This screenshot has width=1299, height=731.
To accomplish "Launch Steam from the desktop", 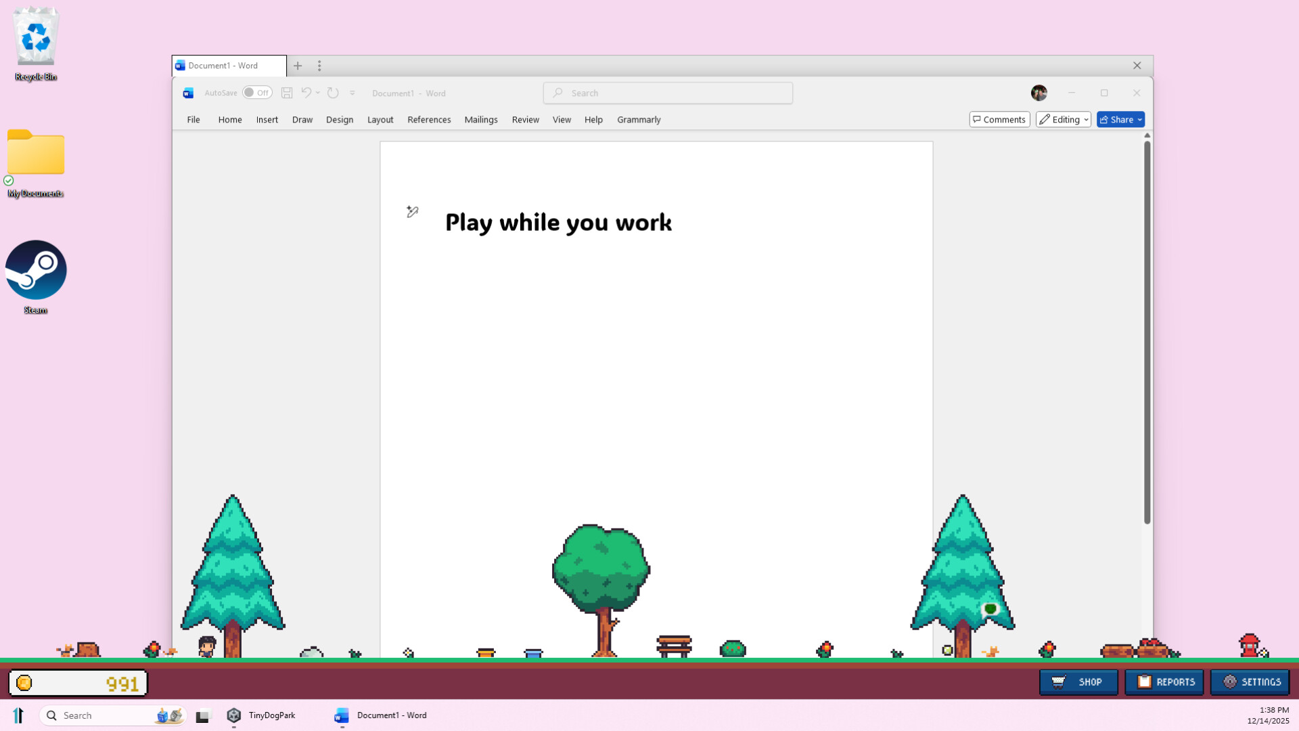I will 35,269.
